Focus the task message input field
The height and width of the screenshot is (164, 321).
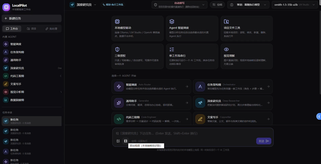click(x=193, y=133)
